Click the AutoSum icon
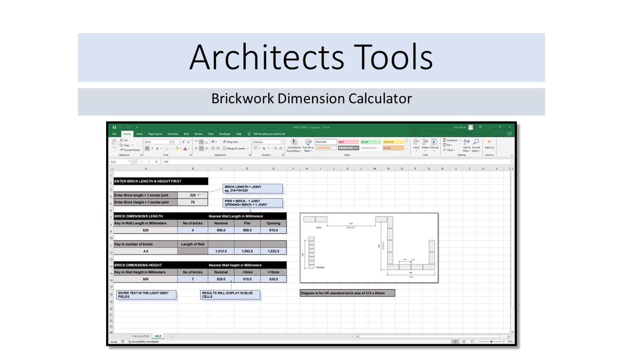 coord(445,140)
